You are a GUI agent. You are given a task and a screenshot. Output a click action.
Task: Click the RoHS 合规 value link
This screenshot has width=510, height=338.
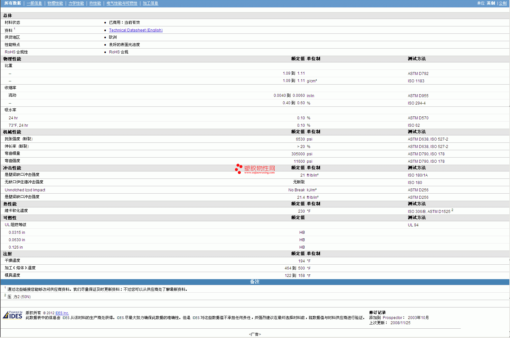118,52
